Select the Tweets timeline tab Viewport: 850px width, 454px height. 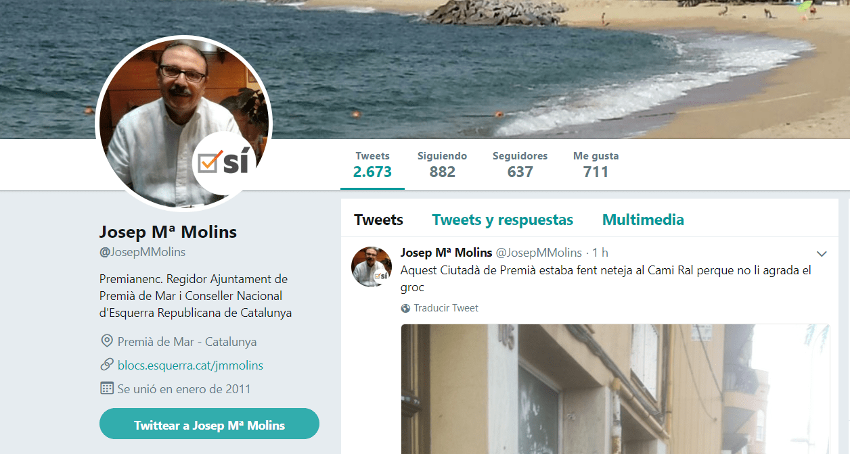click(x=378, y=220)
